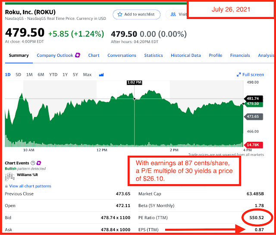Click the After hours: 04:20PM EDT label
Viewport: 276px width, 235px height.
pos(135,42)
